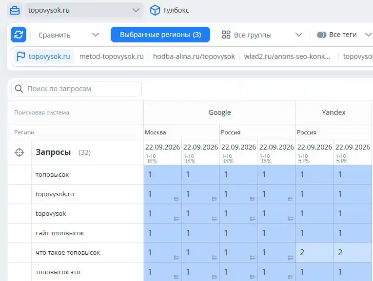Click SERP icon in topovysok row, second Google Россия cell

290,219
